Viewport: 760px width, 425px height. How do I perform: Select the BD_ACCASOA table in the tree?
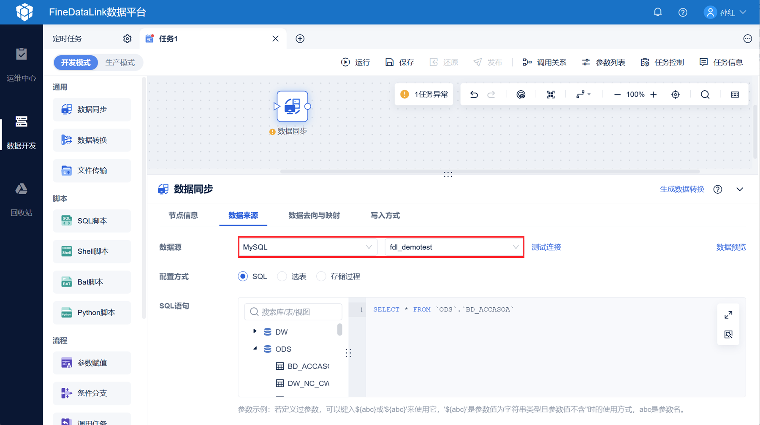[302, 366]
